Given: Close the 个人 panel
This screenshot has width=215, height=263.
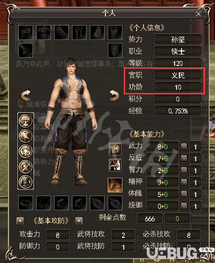Looking at the screenshot, I should tap(198, 14).
